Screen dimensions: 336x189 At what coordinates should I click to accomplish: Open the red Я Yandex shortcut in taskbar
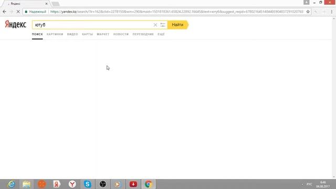pos(57,184)
